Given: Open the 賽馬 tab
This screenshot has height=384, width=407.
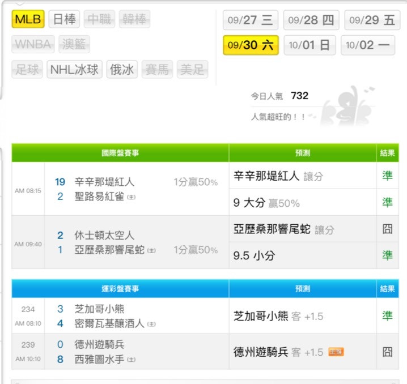Looking at the screenshot, I should point(157,69).
